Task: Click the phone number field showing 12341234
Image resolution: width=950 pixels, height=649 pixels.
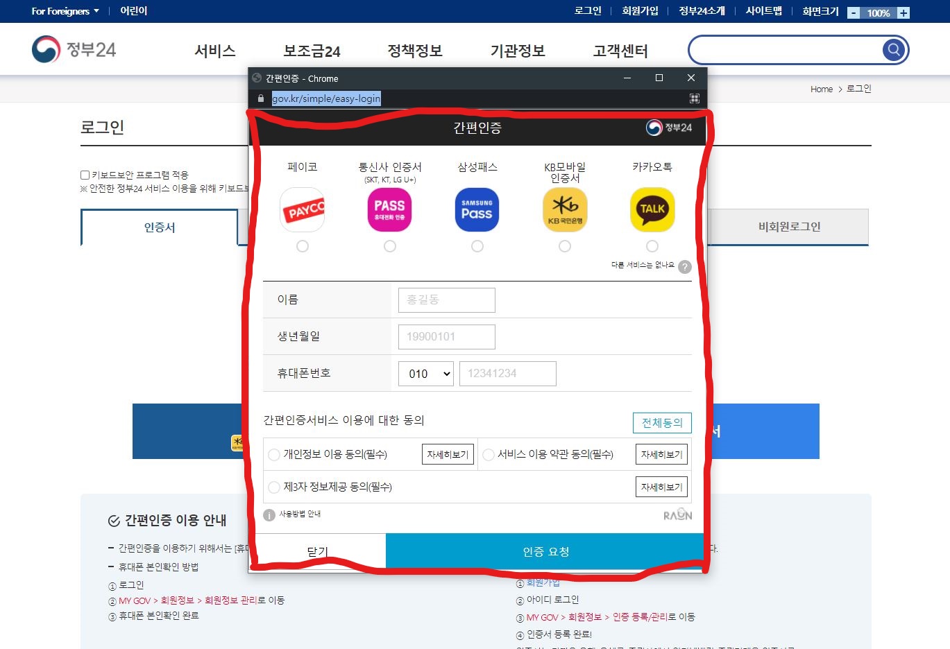Action: (508, 374)
